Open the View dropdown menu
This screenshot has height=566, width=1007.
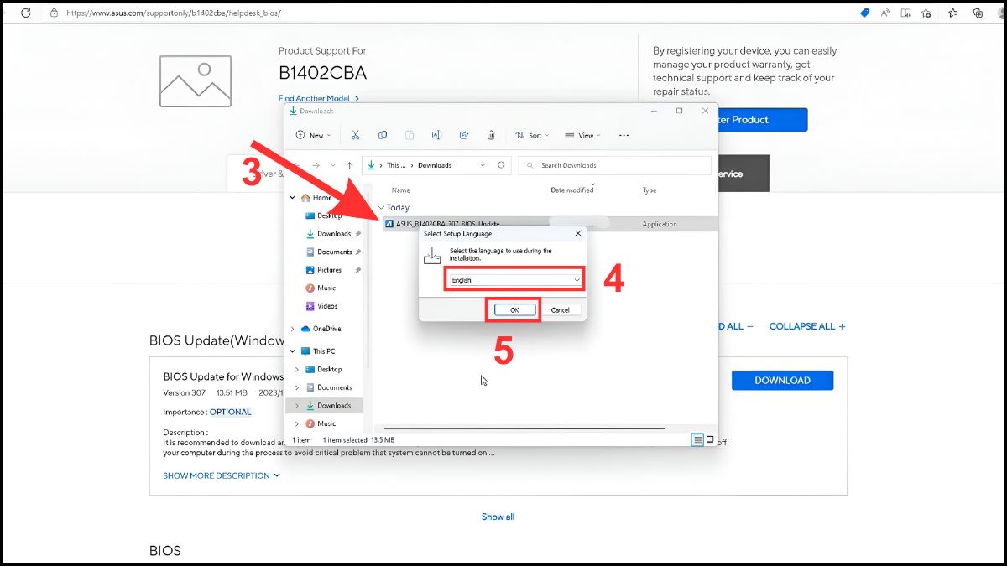[582, 135]
